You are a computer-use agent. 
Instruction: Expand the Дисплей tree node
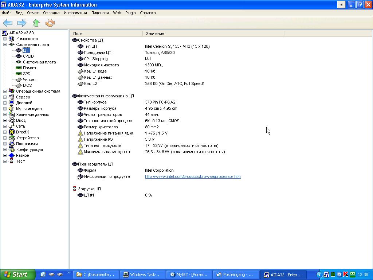tap(5, 103)
